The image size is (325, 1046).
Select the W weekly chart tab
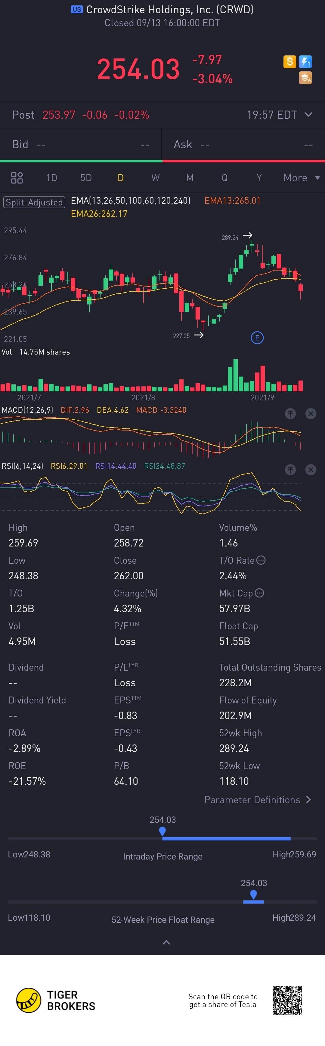coord(155,177)
